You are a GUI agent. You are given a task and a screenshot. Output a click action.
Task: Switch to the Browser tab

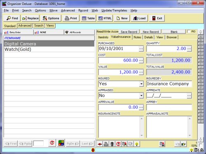tap(172, 37)
